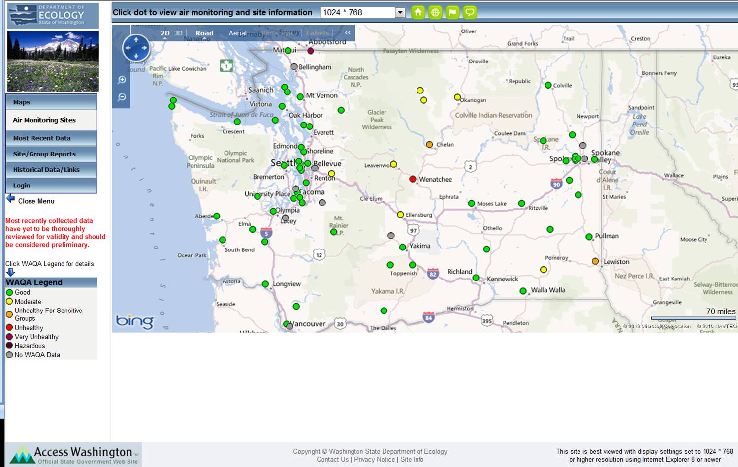Click the green flag icon button
This screenshot has width=738, height=467.
point(452,12)
